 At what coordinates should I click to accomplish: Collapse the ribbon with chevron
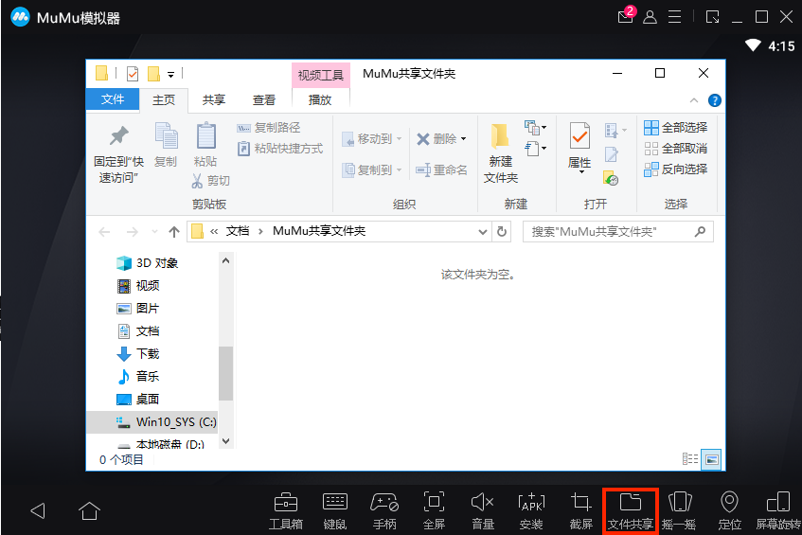[x=693, y=100]
